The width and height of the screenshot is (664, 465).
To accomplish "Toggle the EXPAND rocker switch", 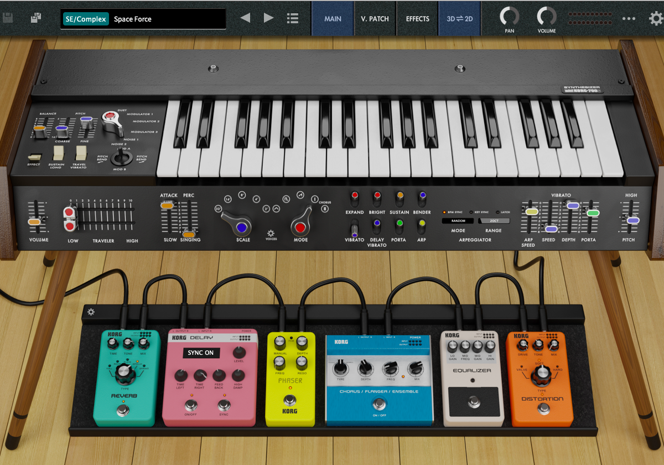I will point(355,199).
